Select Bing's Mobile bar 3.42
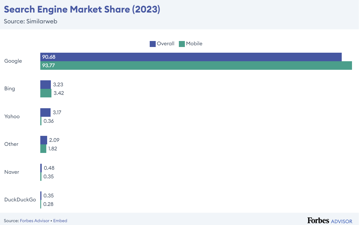This screenshot has width=362, height=225. 46,93
